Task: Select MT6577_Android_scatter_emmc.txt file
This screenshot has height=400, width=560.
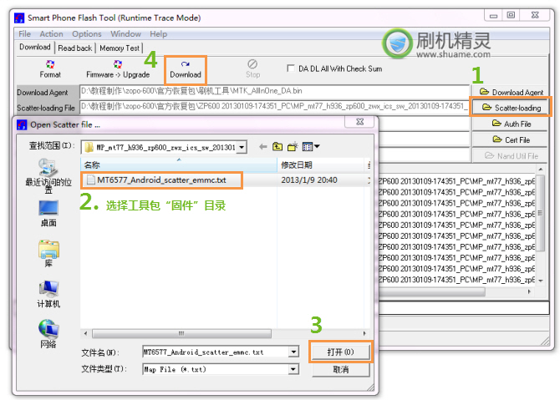Action: click(x=162, y=180)
